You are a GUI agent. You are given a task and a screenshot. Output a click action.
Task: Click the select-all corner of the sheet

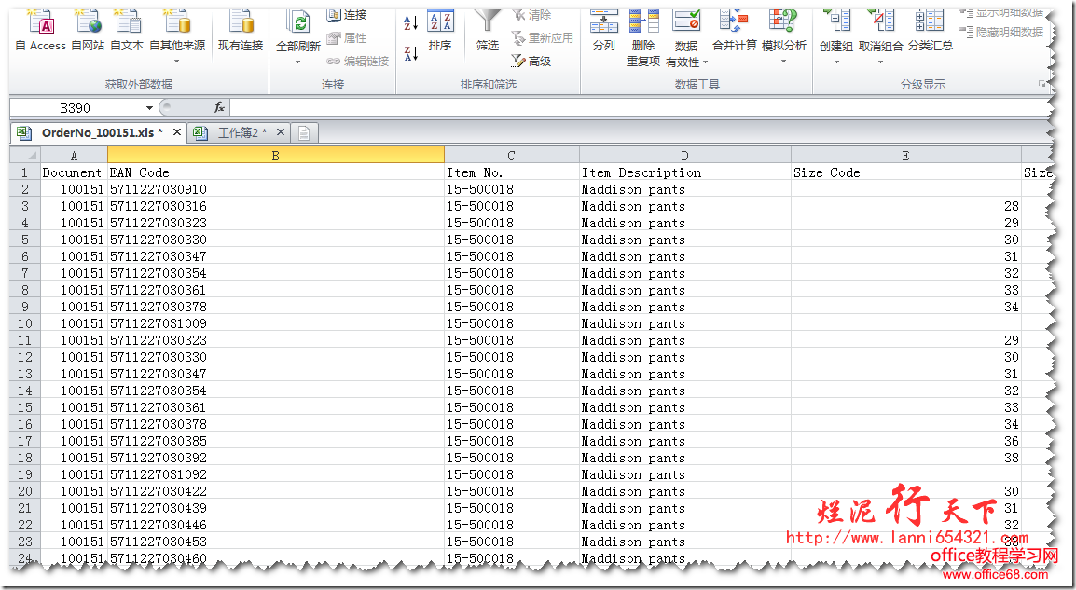pyautogui.click(x=25, y=155)
